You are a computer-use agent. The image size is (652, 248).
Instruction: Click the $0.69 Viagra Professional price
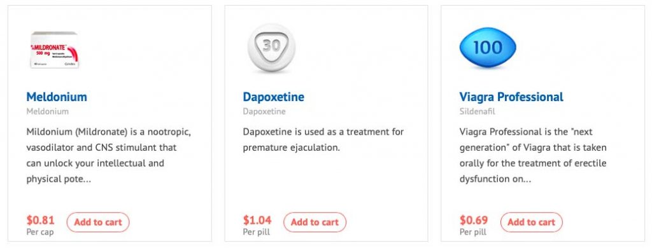click(474, 220)
